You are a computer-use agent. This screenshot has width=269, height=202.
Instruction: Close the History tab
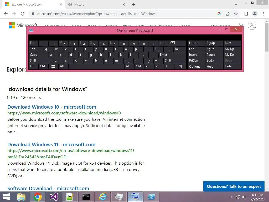pos(124,4)
